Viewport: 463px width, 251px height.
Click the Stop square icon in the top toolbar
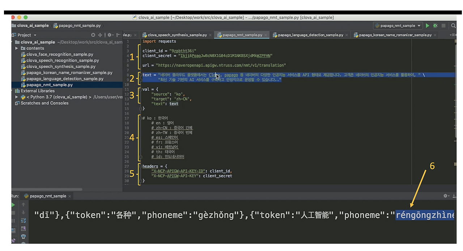pos(443,26)
